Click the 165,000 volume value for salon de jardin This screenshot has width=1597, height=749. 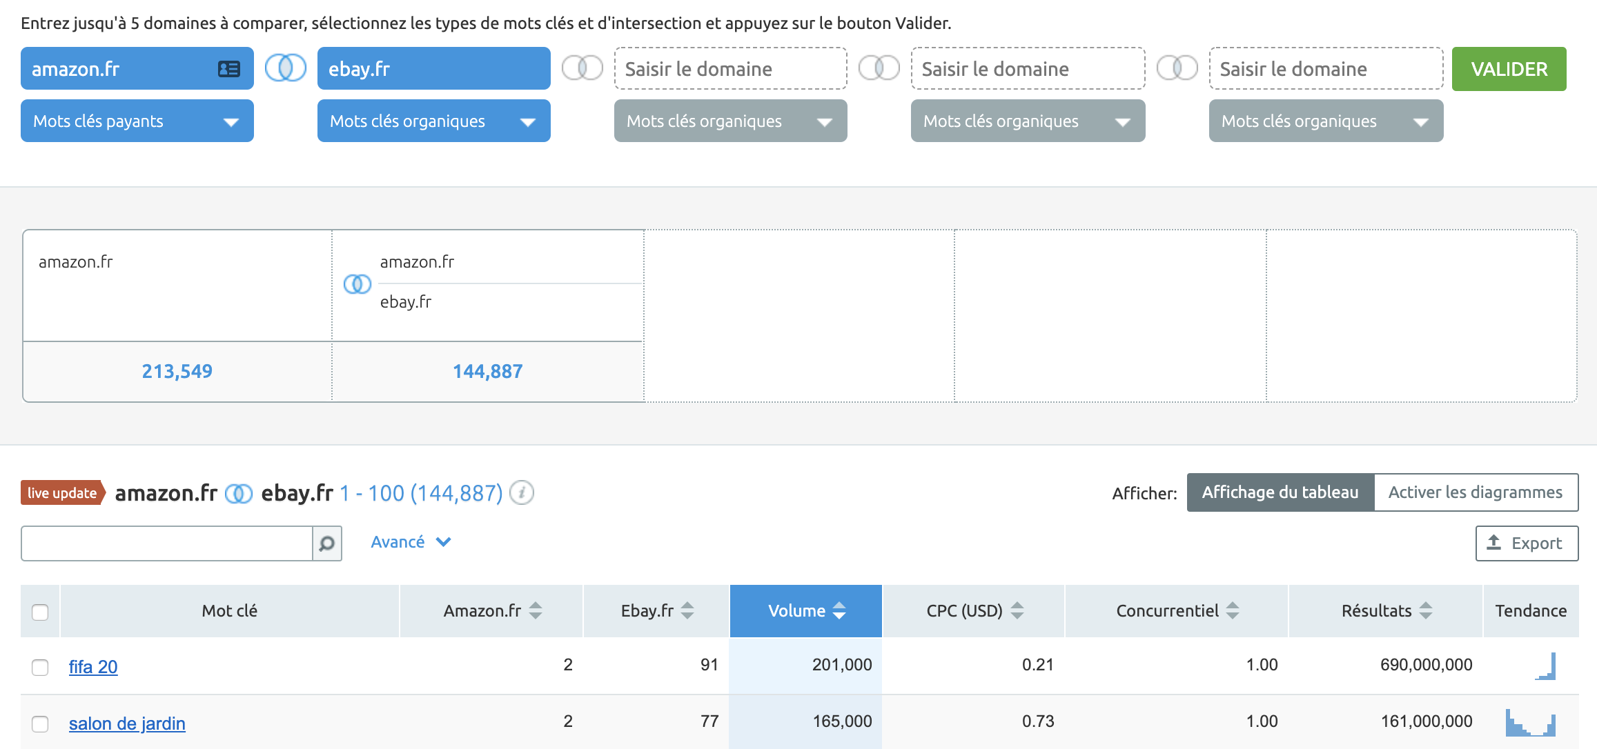click(842, 721)
